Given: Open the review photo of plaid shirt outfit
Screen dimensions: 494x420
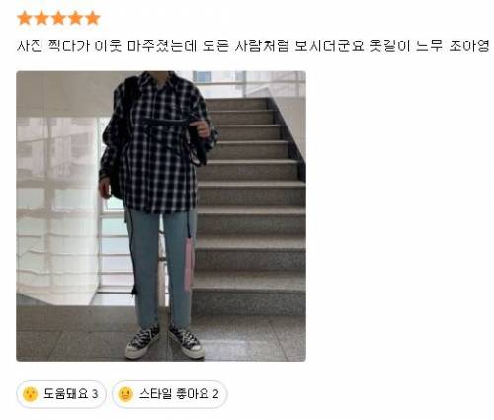Looking at the screenshot, I should click(x=161, y=216).
